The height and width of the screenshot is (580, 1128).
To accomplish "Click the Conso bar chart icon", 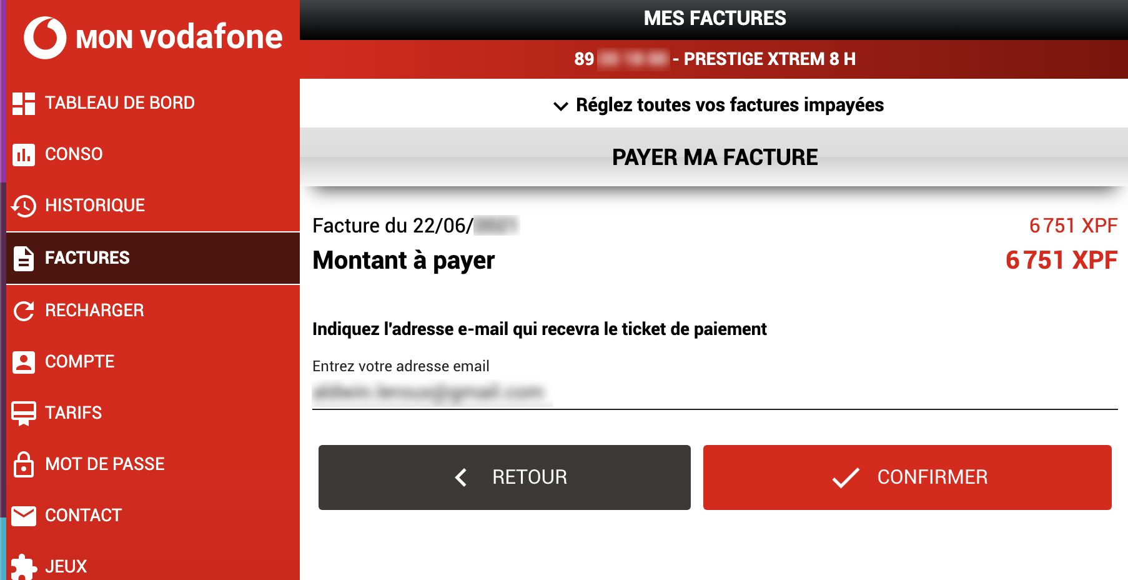I will coord(24,154).
